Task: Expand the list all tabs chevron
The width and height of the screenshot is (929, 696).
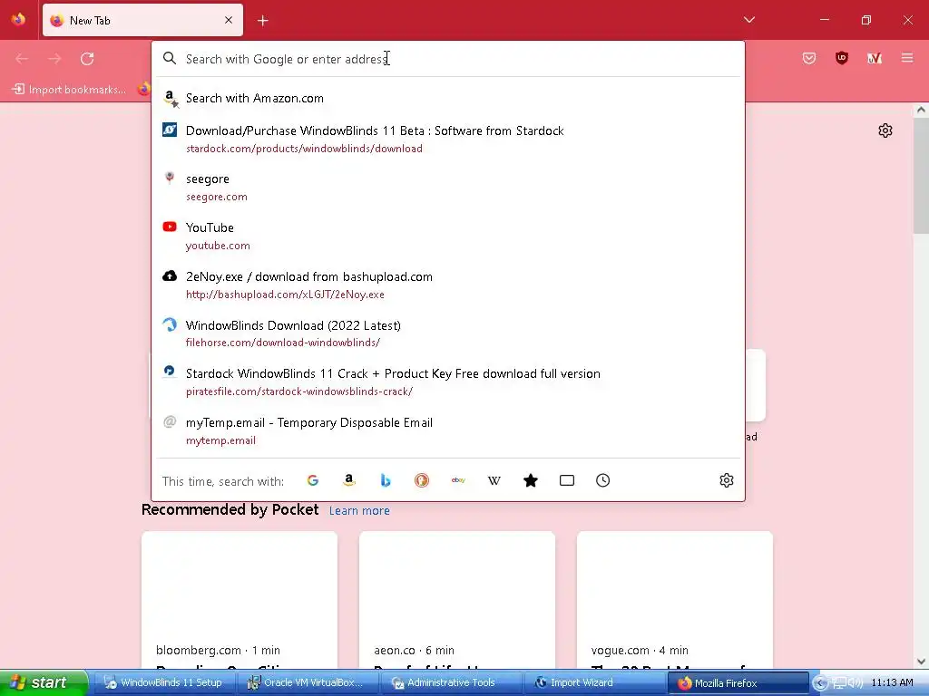Action: point(749,20)
